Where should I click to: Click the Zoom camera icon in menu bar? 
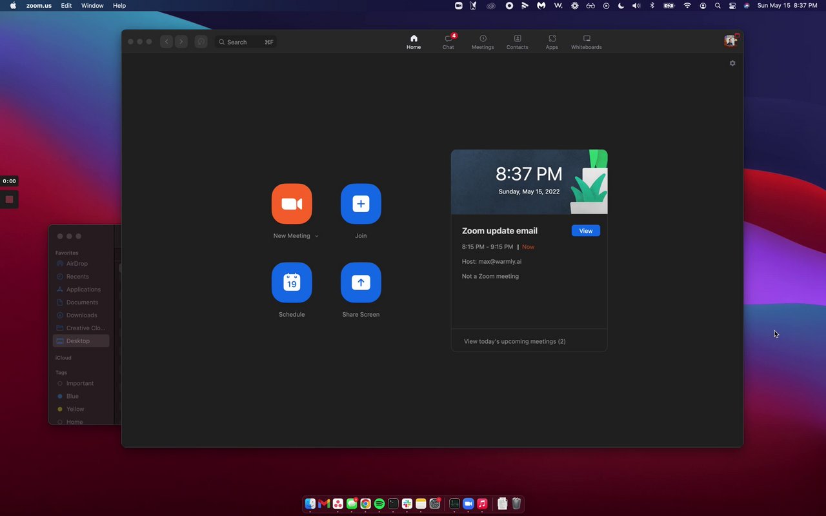click(459, 6)
